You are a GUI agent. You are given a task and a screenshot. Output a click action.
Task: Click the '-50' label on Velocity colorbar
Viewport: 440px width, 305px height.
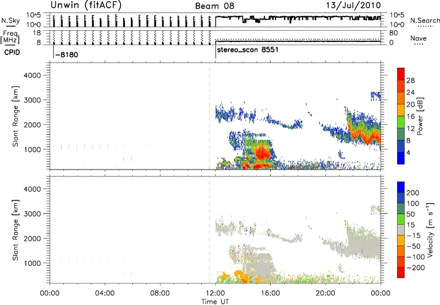(x=414, y=246)
